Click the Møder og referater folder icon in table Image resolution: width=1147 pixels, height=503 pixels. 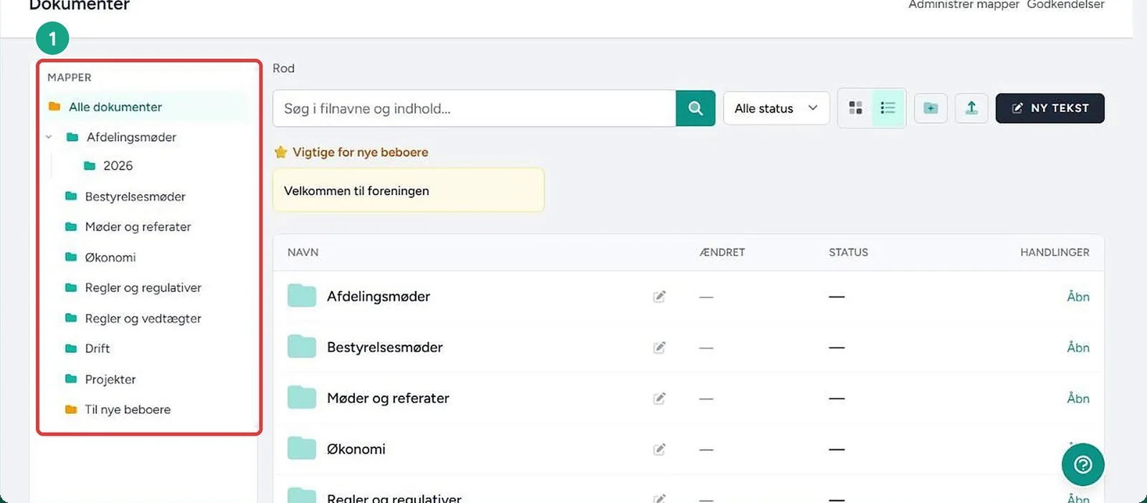coord(302,398)
